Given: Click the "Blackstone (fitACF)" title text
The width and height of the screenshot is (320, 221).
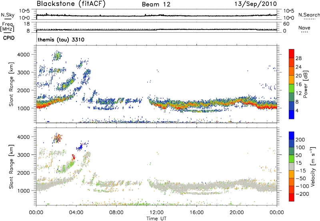Looking at the screenshot, I should click(71, 4).
